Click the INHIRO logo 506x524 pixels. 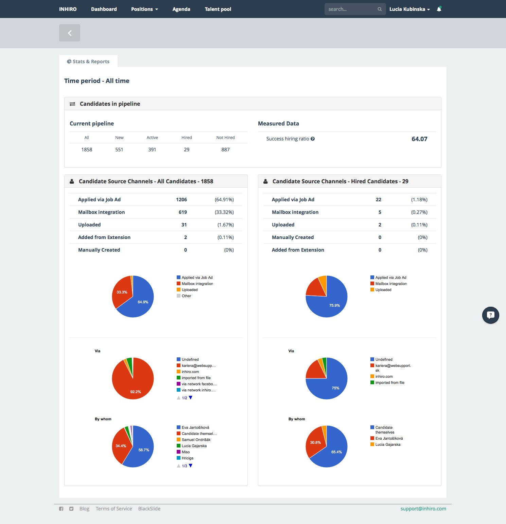click(68, 9)
